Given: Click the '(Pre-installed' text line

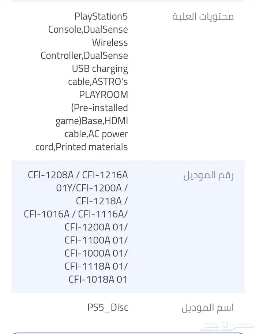Looking at the screenshot, I should 99,108.
